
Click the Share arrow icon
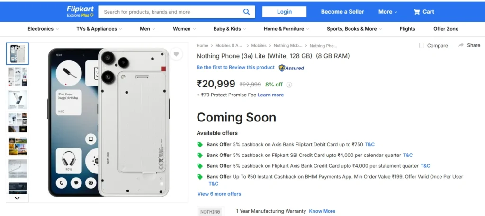[461, 45]
